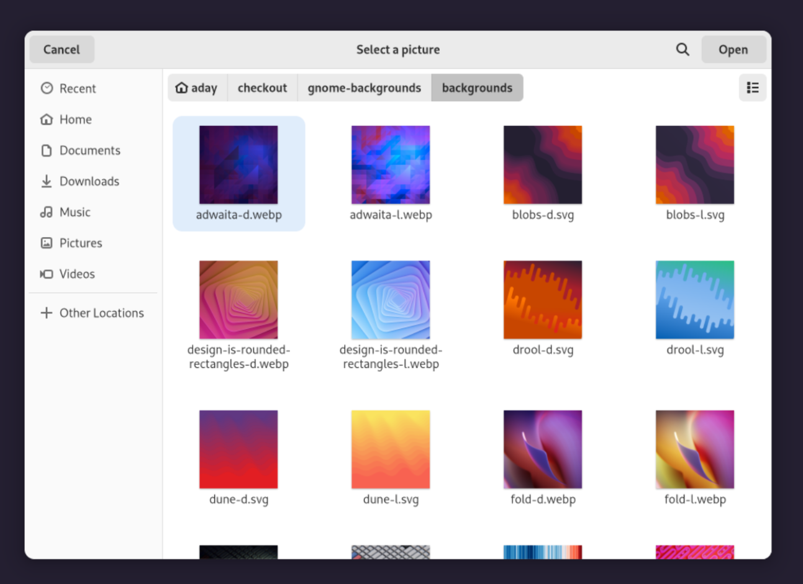The width and height of the screenshot is (803, 584).
Task: Select the dune-l.svg thumbnail
Action: pyautogui.click(x=391, y=449)
